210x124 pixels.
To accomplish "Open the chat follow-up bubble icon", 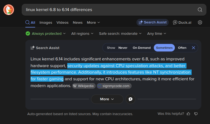I will point(131,99).
